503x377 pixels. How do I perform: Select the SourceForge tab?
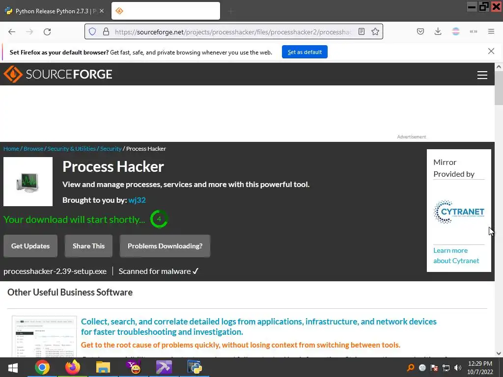166,11
